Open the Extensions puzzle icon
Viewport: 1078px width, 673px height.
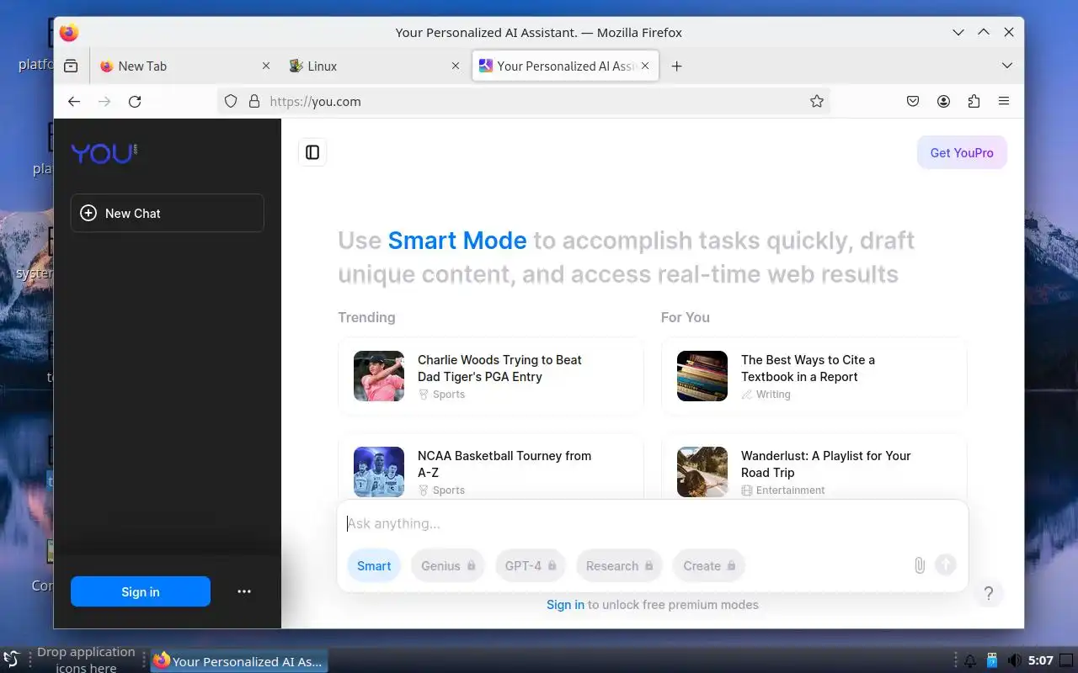[974, 101]
